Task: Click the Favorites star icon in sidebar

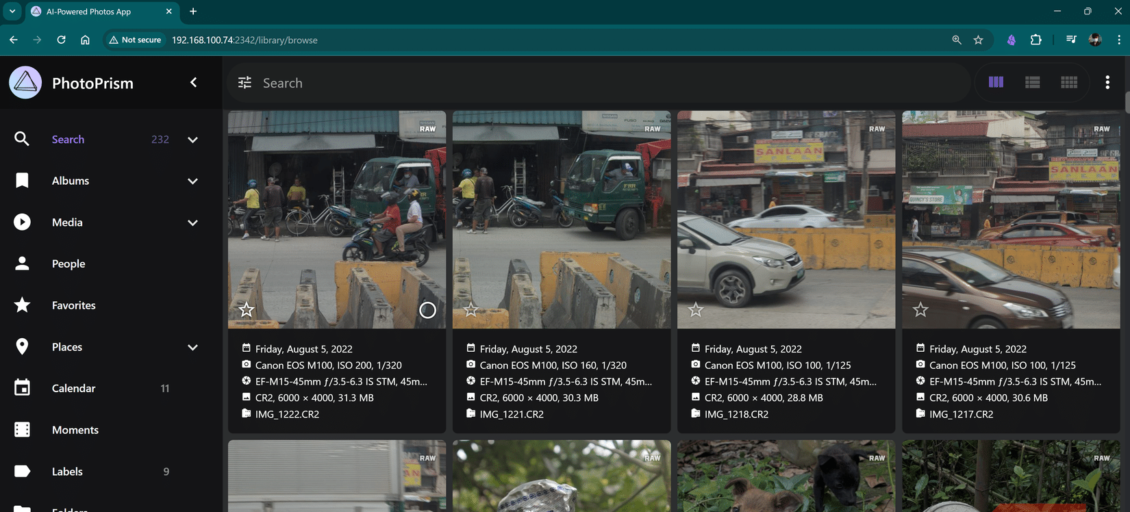Action: pyautogui.click(x=22, y=305)
